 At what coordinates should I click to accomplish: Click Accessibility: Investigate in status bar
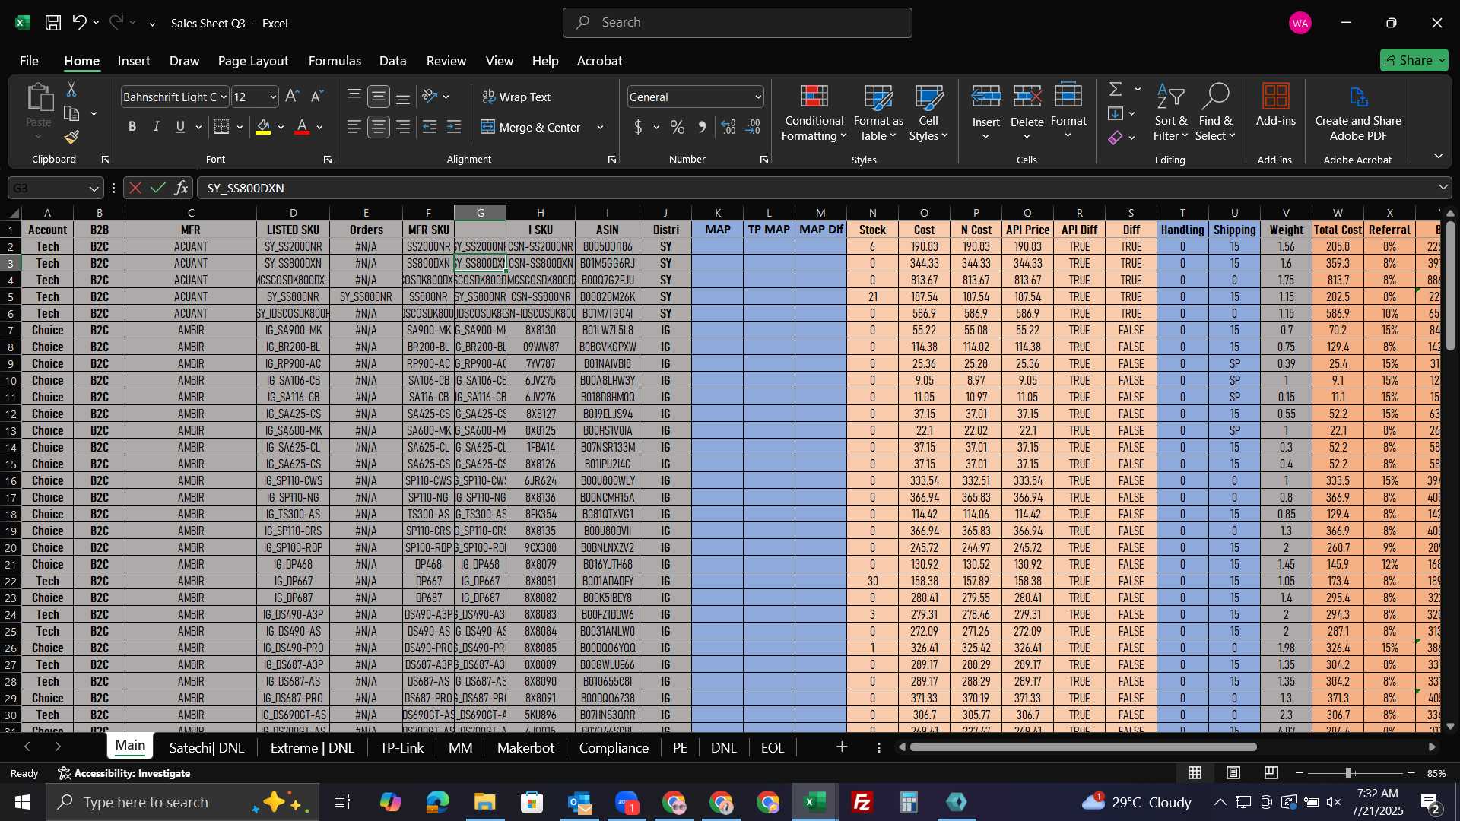(x=124, y=773)
